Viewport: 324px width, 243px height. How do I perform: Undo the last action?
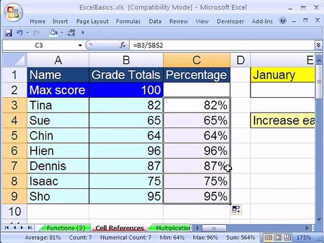[20, 33]
